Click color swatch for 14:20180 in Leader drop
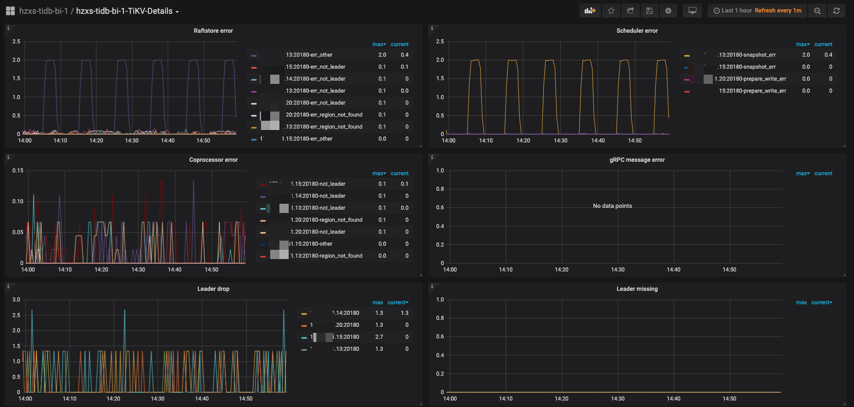Screen dimensions: 854x407 click(x=304, y=313)
